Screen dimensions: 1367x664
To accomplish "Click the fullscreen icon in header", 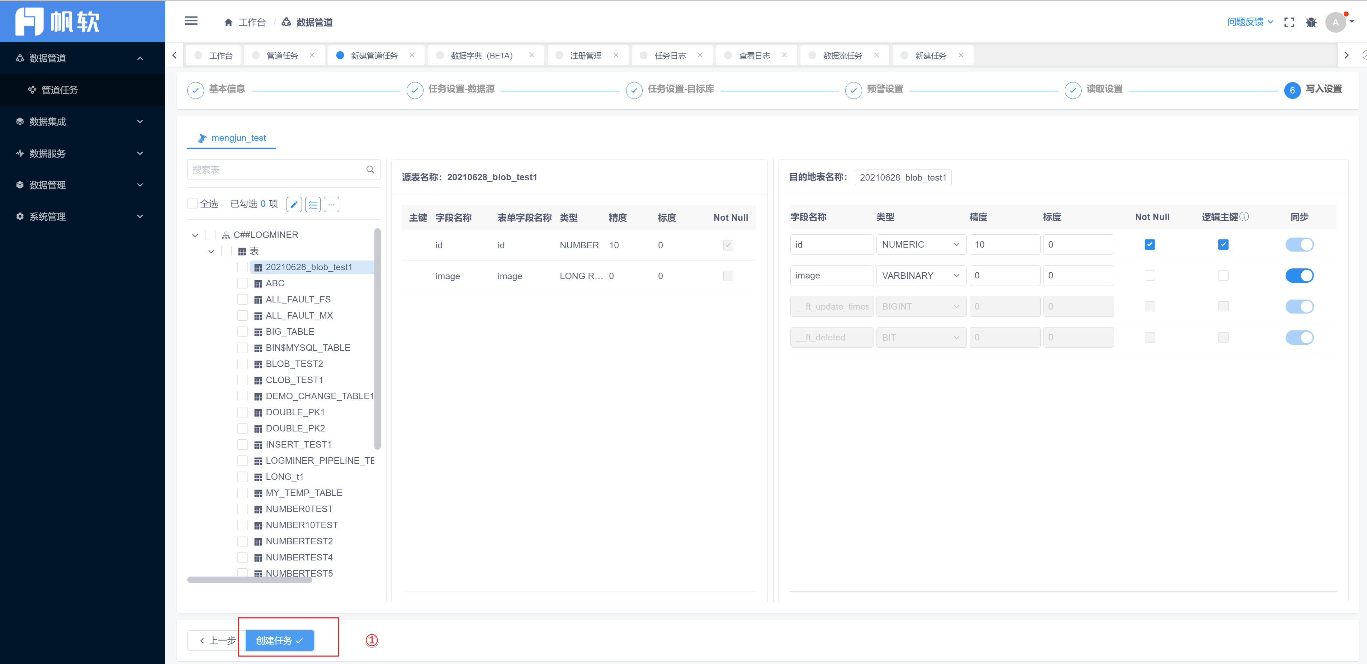I will (1289, 22).
